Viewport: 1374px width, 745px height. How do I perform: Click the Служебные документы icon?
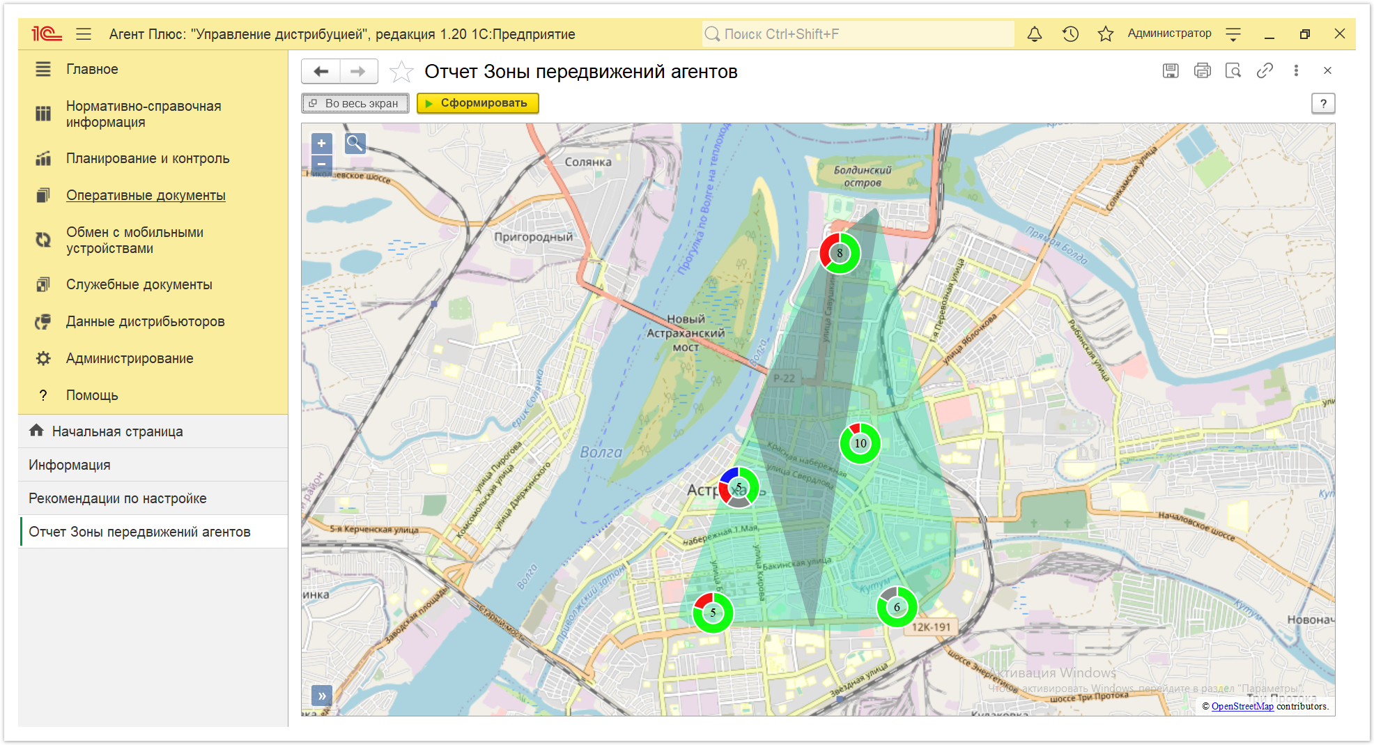43,284
